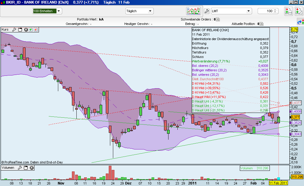The height and width of the screenshot is (186, 304).
Task: Click the Kurs panel label
Action: [x=5, y=29]
